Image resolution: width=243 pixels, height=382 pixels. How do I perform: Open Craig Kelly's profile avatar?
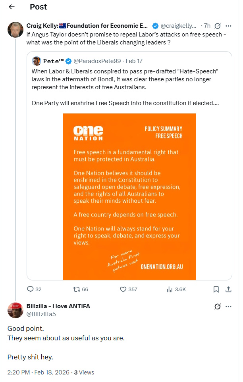tap(15, 30)
